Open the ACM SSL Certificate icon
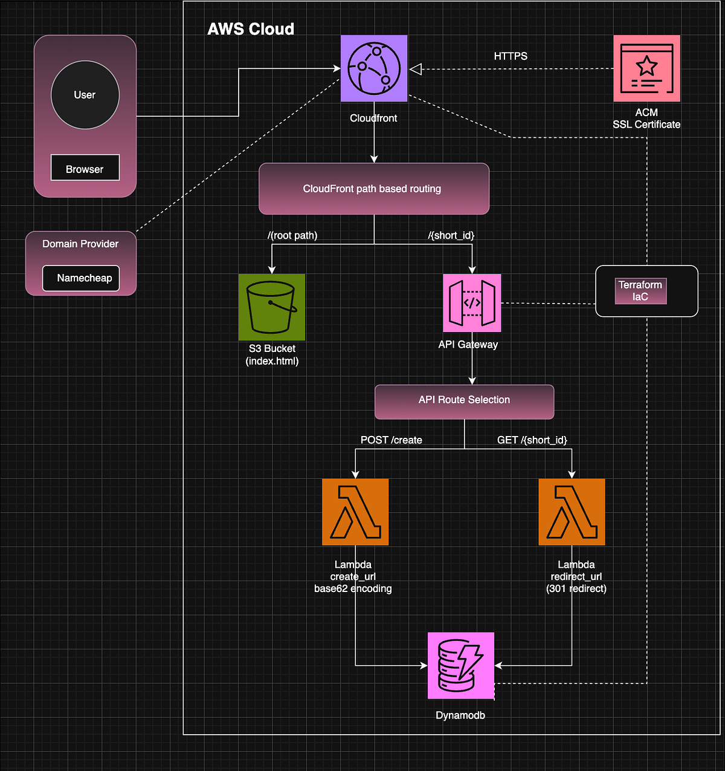725x771 pixels. click(x=646, y=68)
